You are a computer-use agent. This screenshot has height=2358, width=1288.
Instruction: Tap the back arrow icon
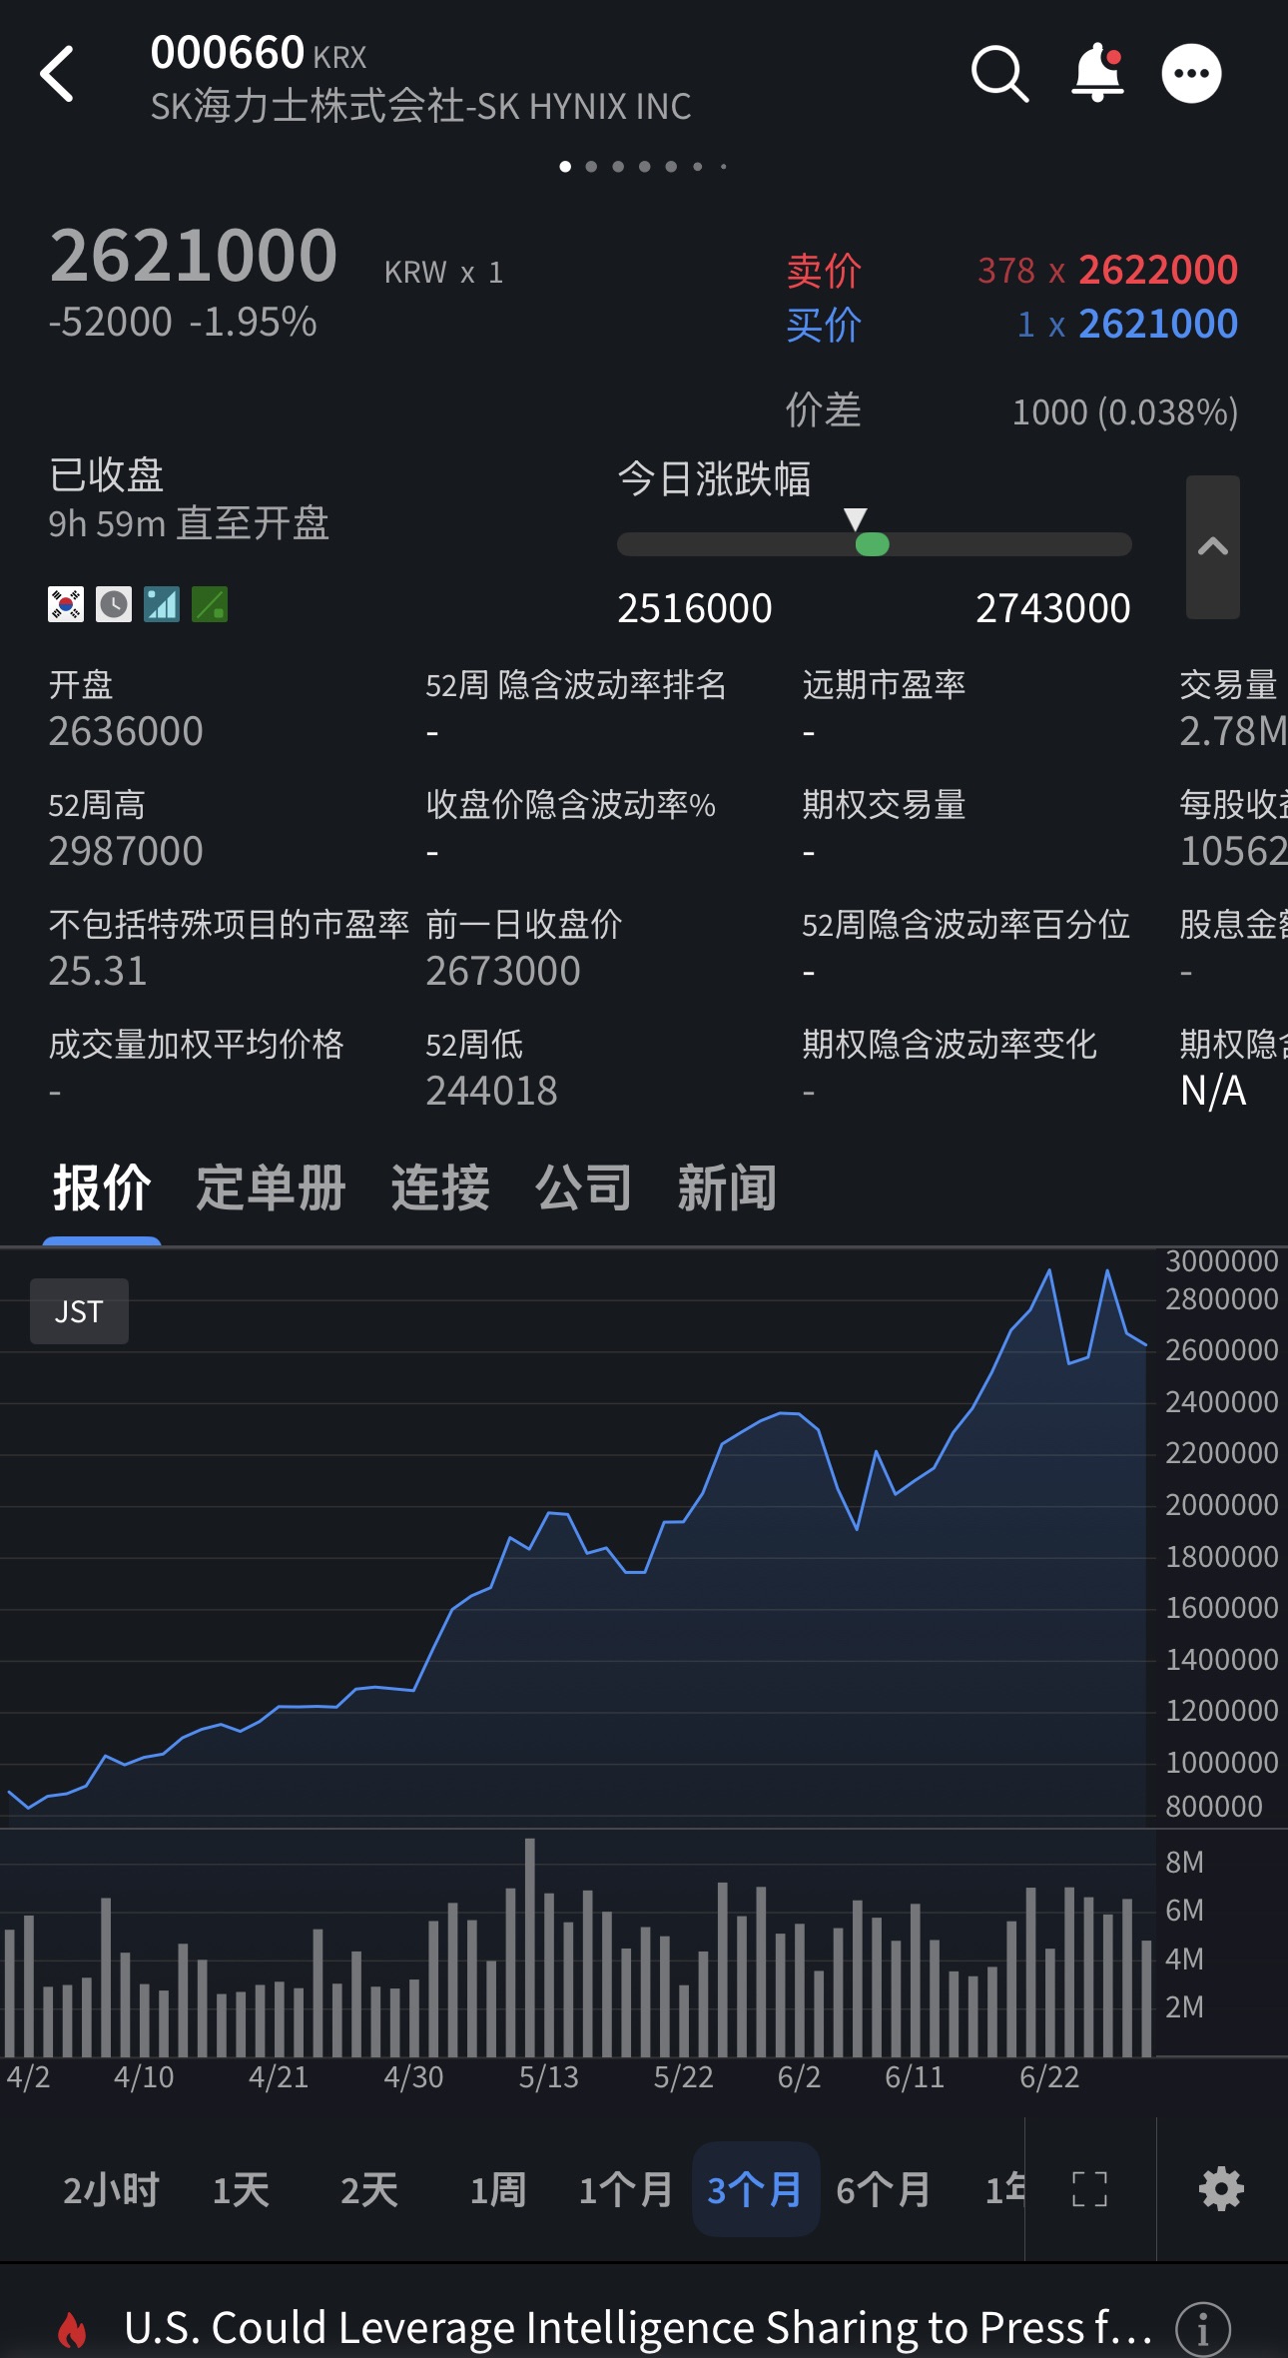point(57,74)
